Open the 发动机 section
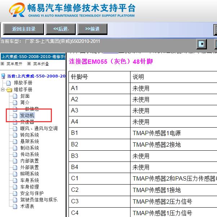This screenshot has width=217, height=217. tap(27, 115)
